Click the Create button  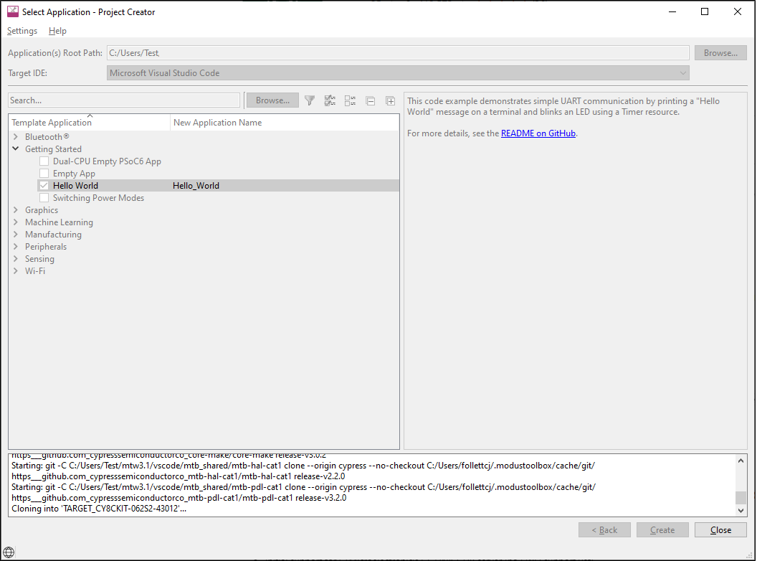(662, 530)
